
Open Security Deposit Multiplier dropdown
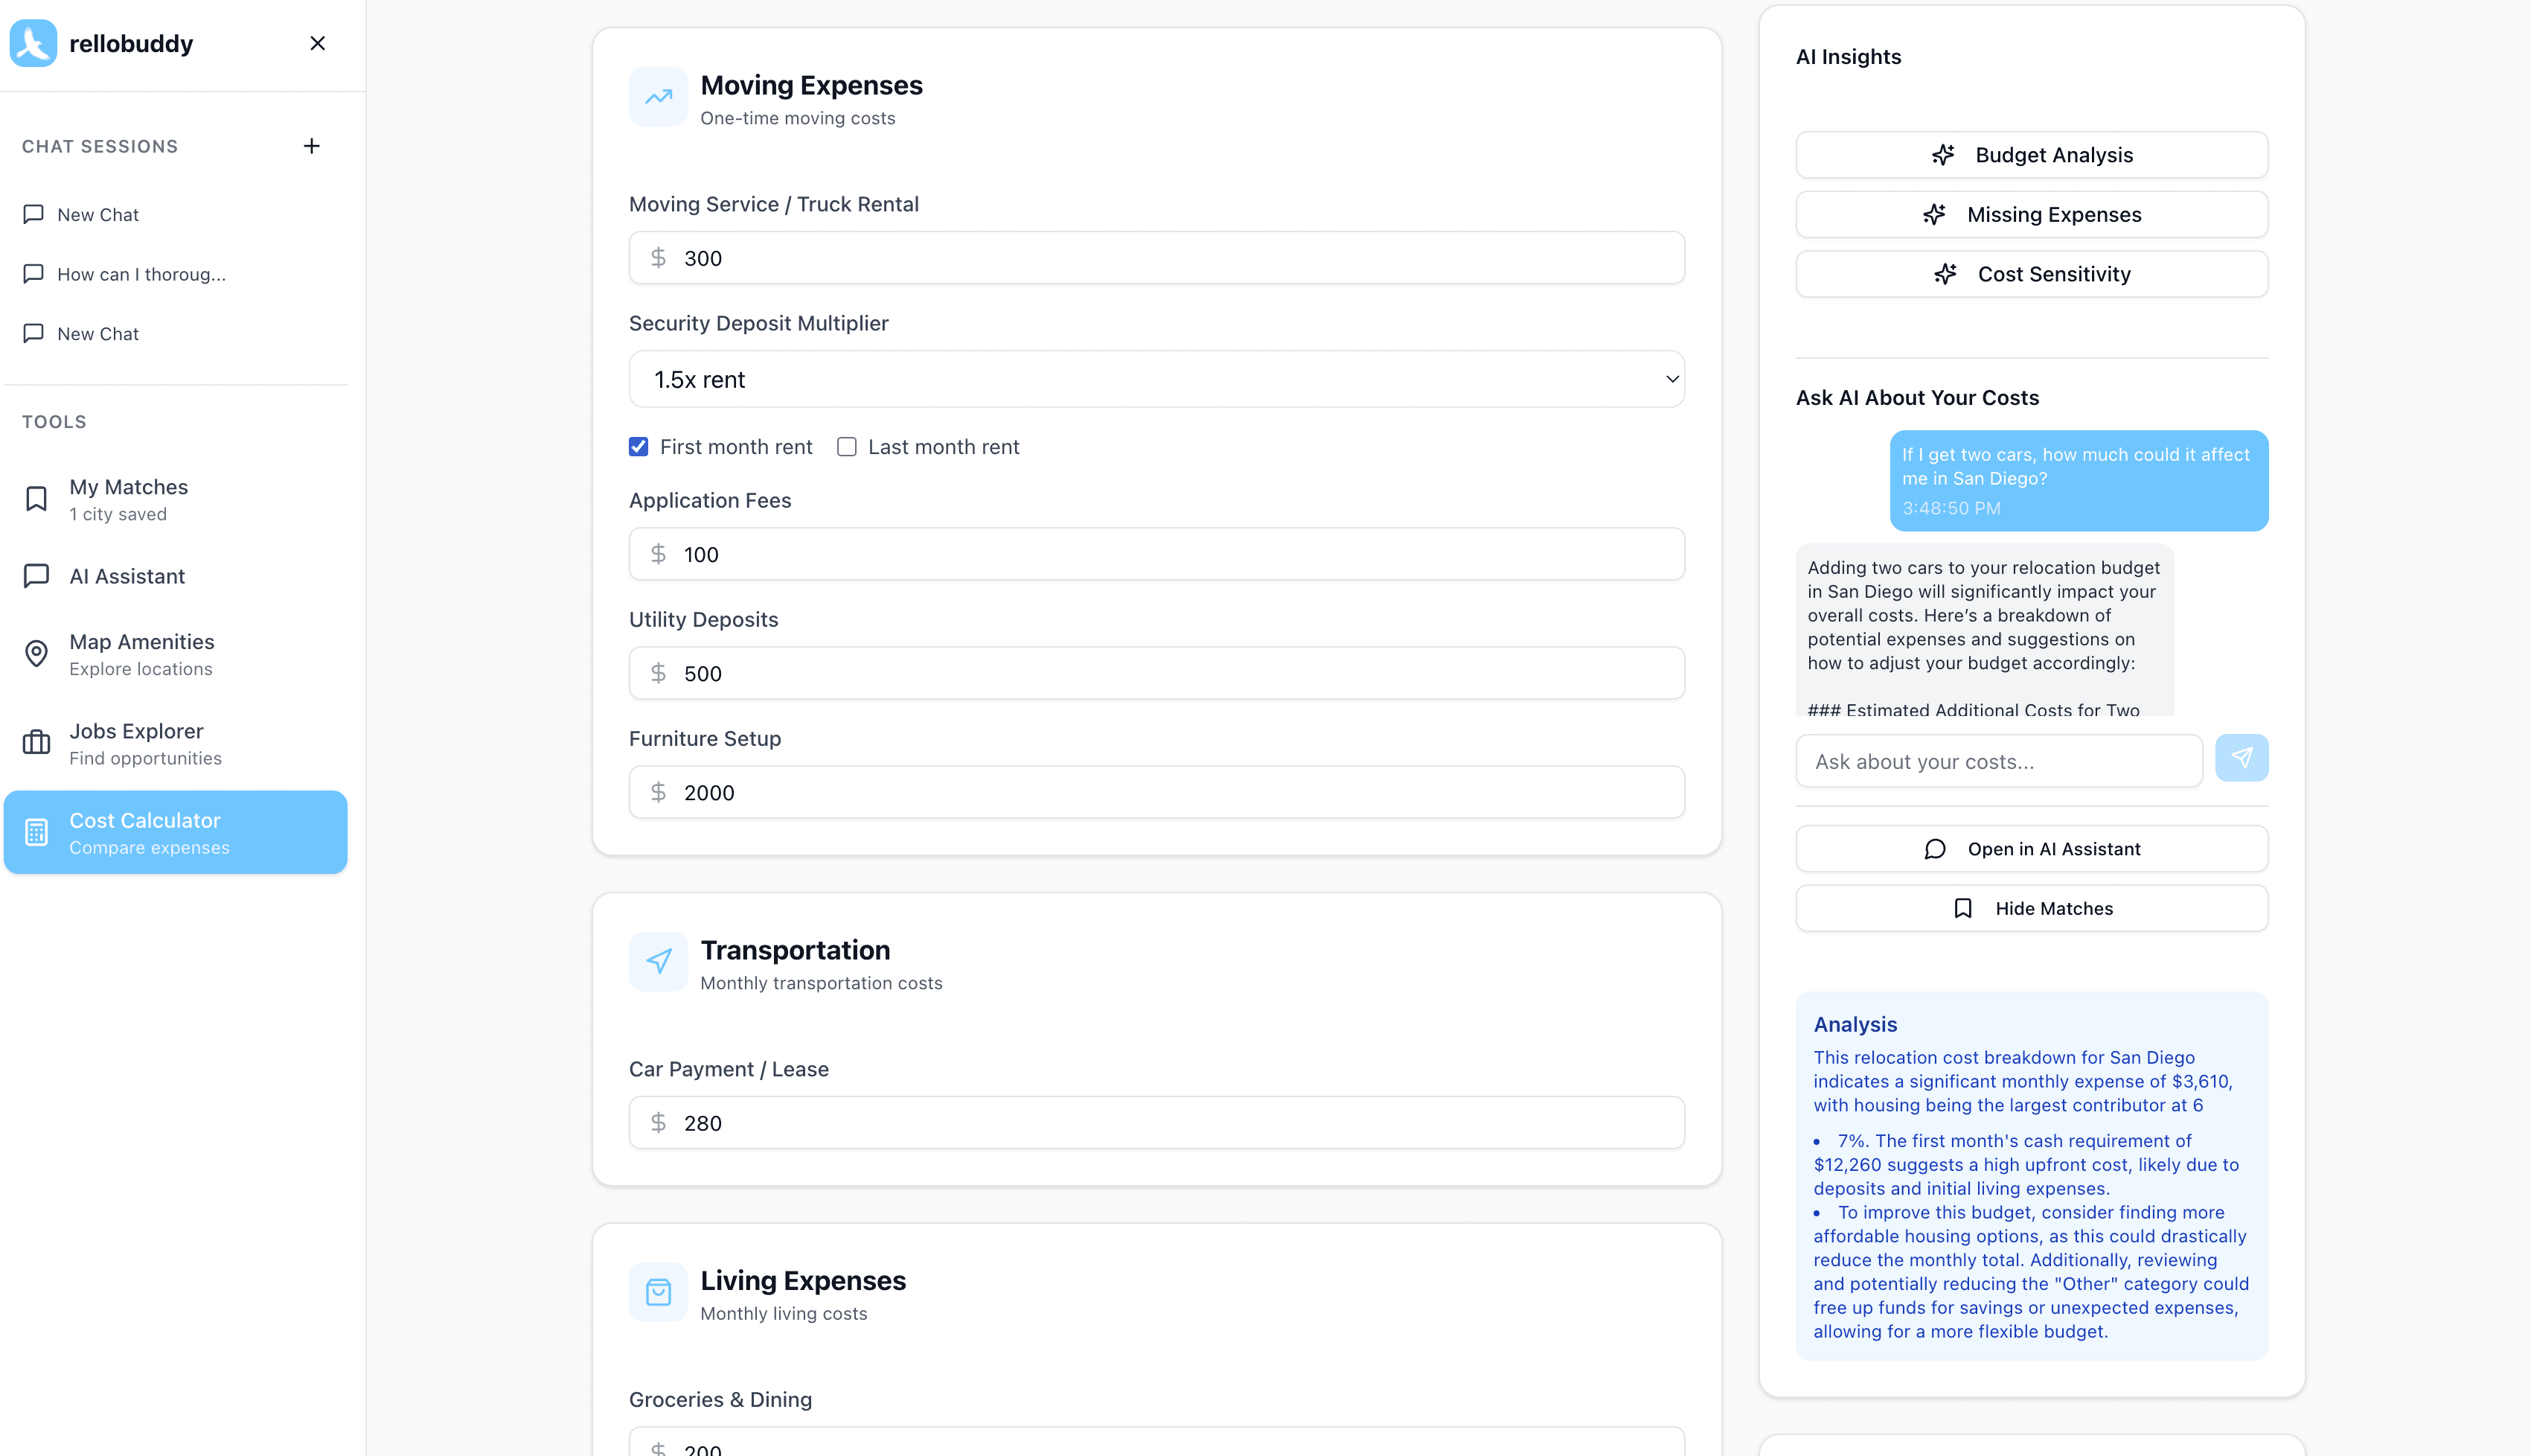[x=1156, y=379]
